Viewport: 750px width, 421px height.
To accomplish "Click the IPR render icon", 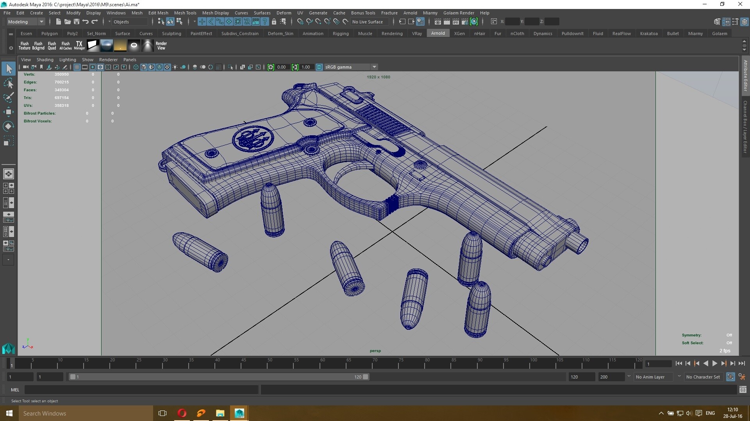I will 455,22.
